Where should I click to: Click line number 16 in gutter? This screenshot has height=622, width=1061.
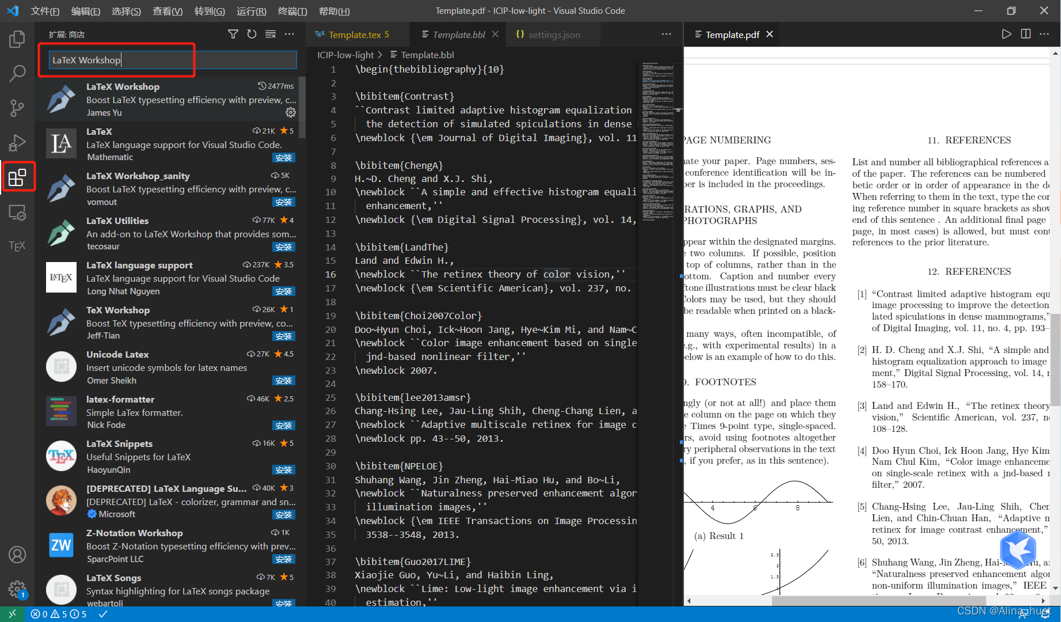[330, 275]
